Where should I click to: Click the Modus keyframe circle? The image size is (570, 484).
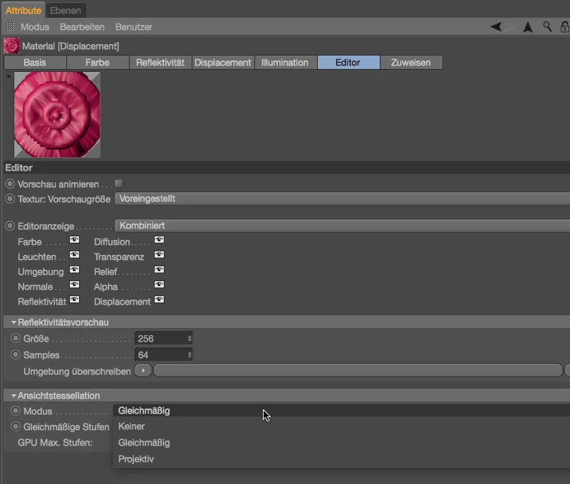click(15, 411)
